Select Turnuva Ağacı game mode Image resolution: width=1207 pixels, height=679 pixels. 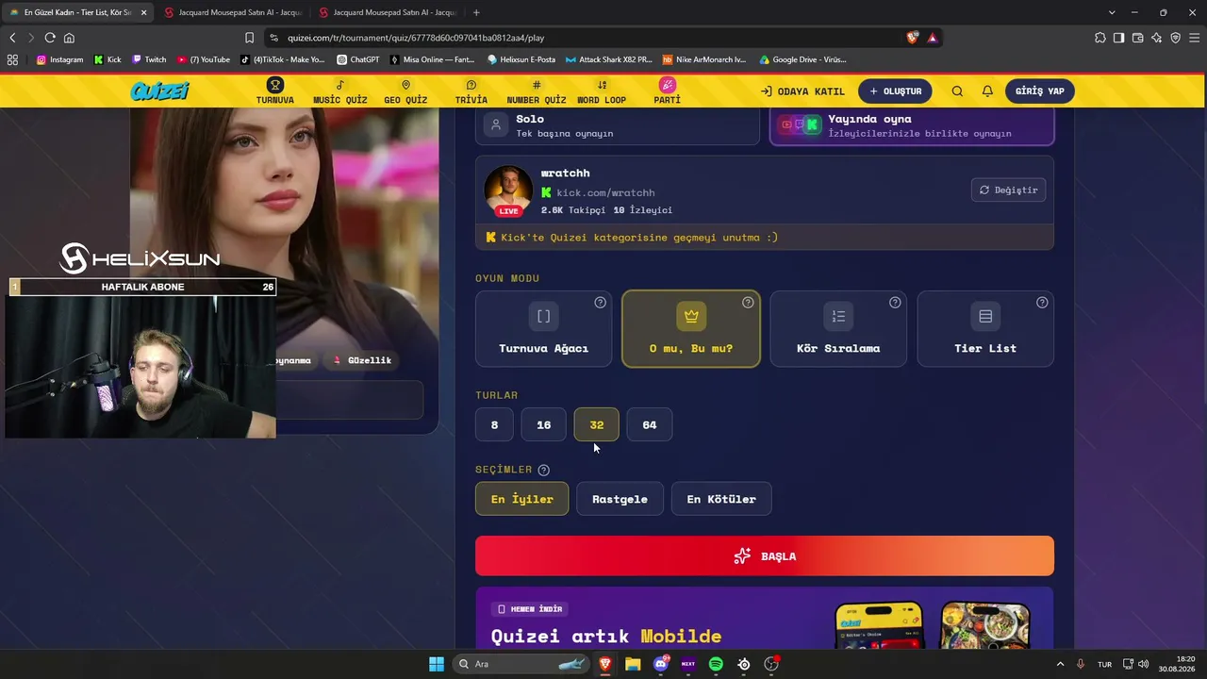(x=543, y=328)
